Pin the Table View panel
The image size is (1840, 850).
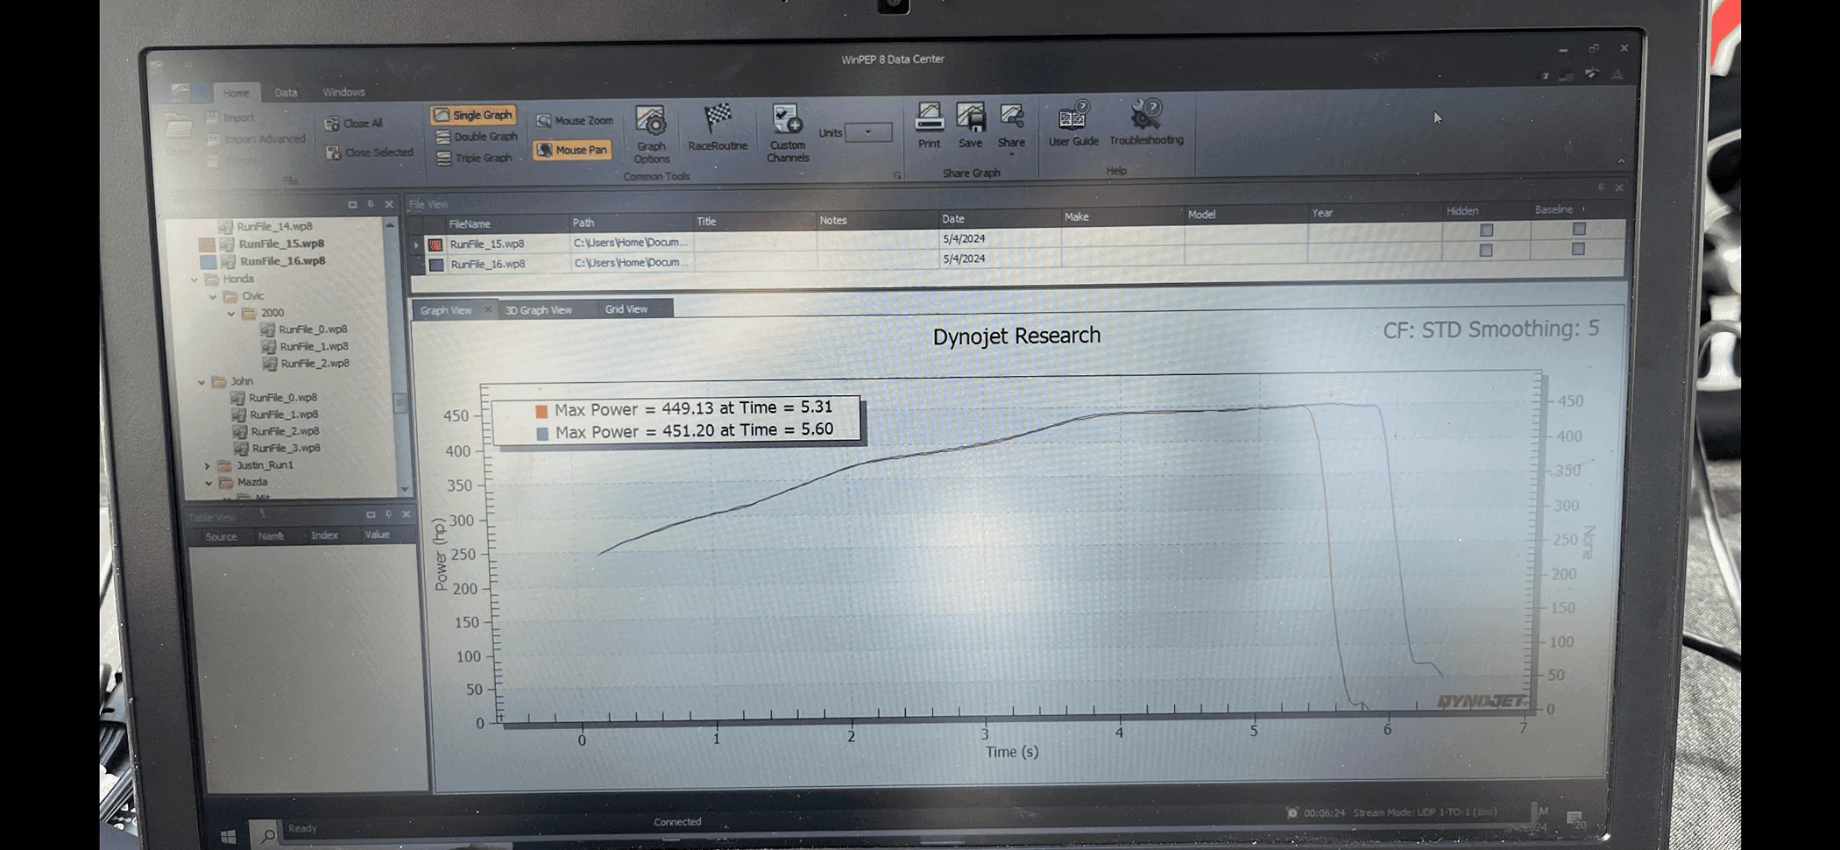pyautogui.click(x=388, y=514)
